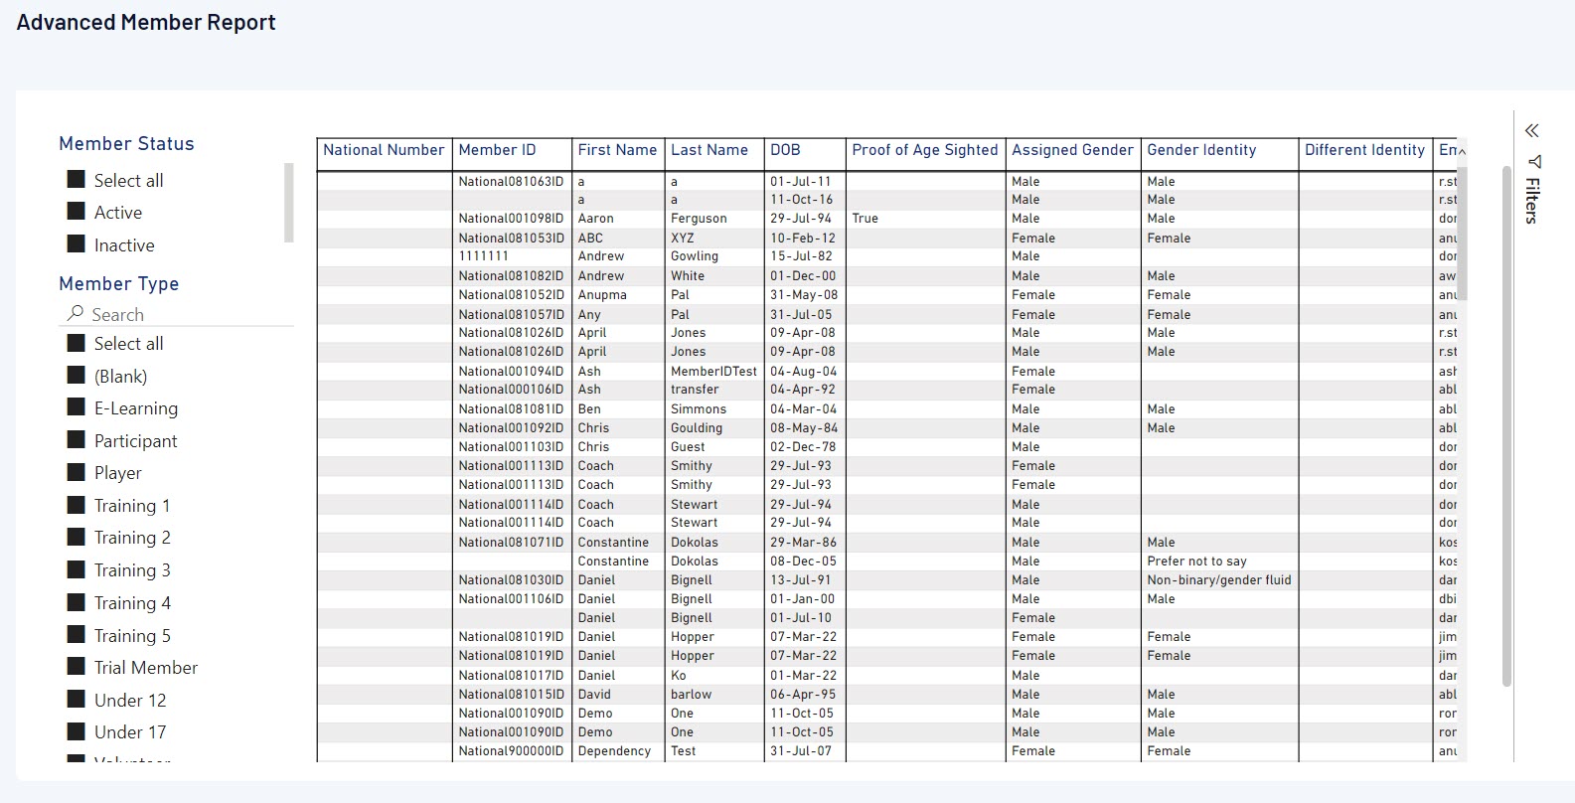The height and width of the screenshot is (803, 1575).
Task: Click the Different Identity column header
Action: point(1364,150)
